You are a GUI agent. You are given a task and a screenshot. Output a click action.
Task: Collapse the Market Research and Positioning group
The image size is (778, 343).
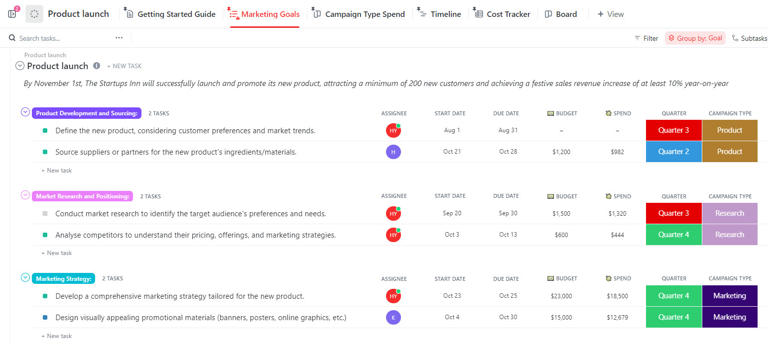pos(25,195)
